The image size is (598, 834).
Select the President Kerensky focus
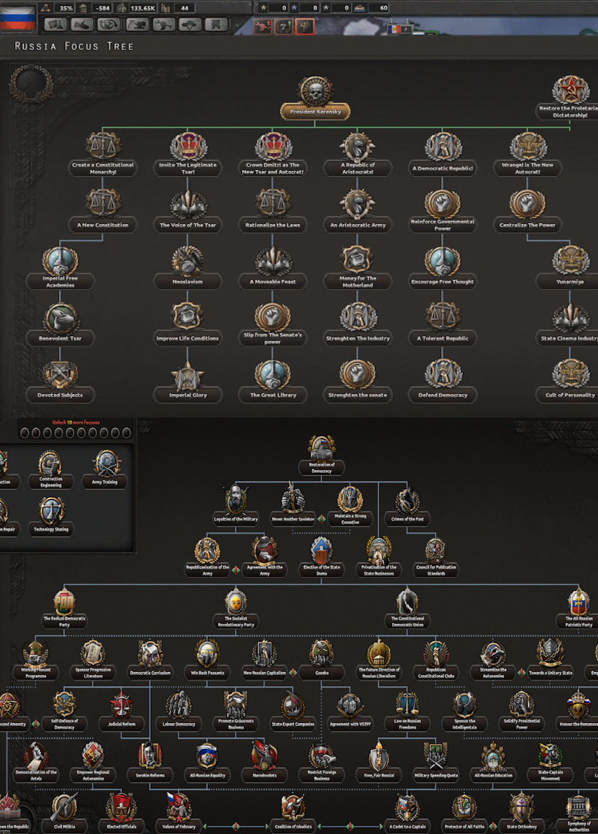[x=315, y=99]
